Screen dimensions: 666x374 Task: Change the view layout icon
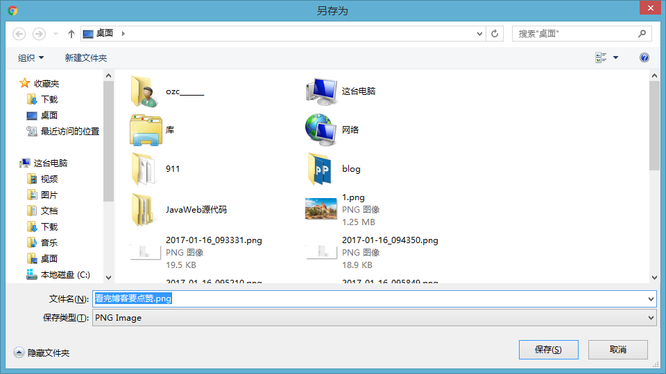601,57
